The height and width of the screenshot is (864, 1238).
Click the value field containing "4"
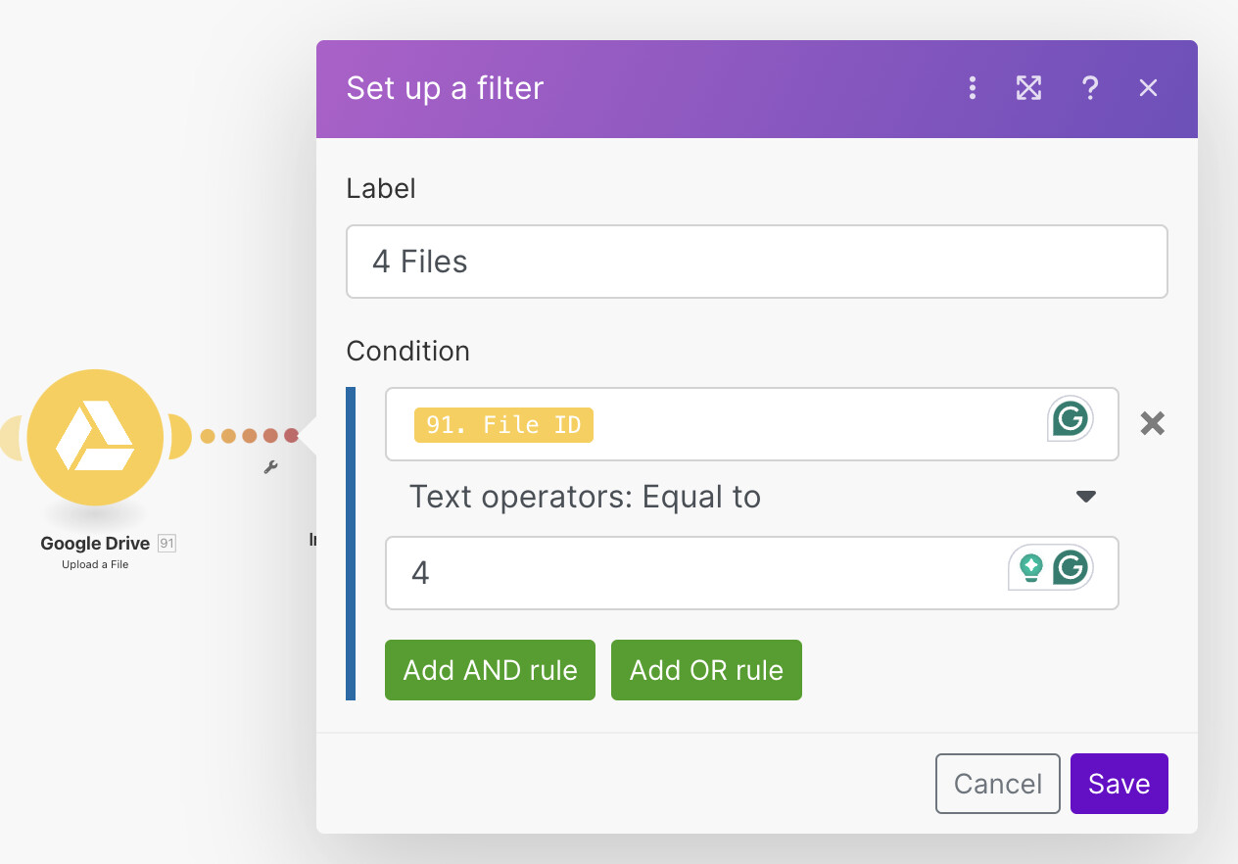pyautogui.click(x=686, y=572)
